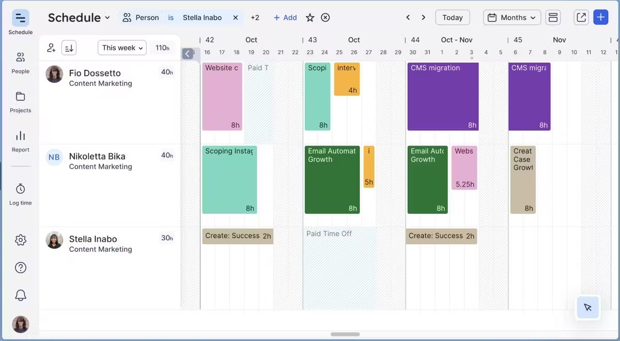Click the sort order icon
620x341 pixels.
pos(69,48)
